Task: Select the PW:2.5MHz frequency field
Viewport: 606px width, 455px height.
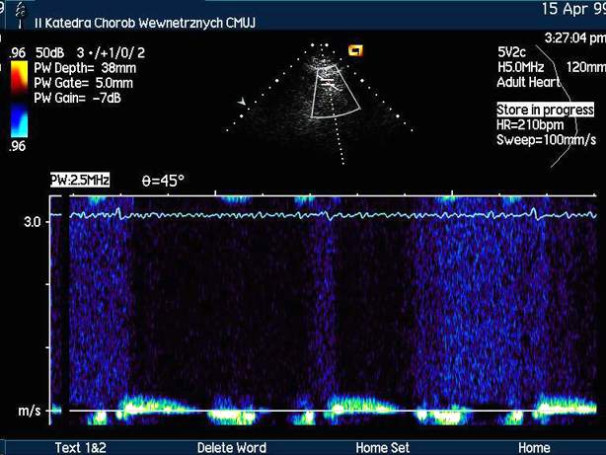Action: tap(80, 181)
